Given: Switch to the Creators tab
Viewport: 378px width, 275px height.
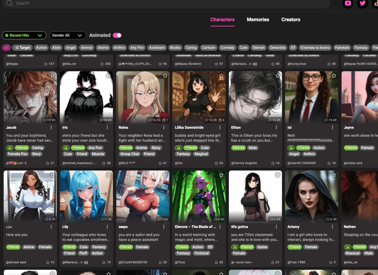Looking at the screenshot, I should point(291,20).
